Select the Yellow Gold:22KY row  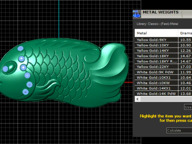tap(163, 67)
